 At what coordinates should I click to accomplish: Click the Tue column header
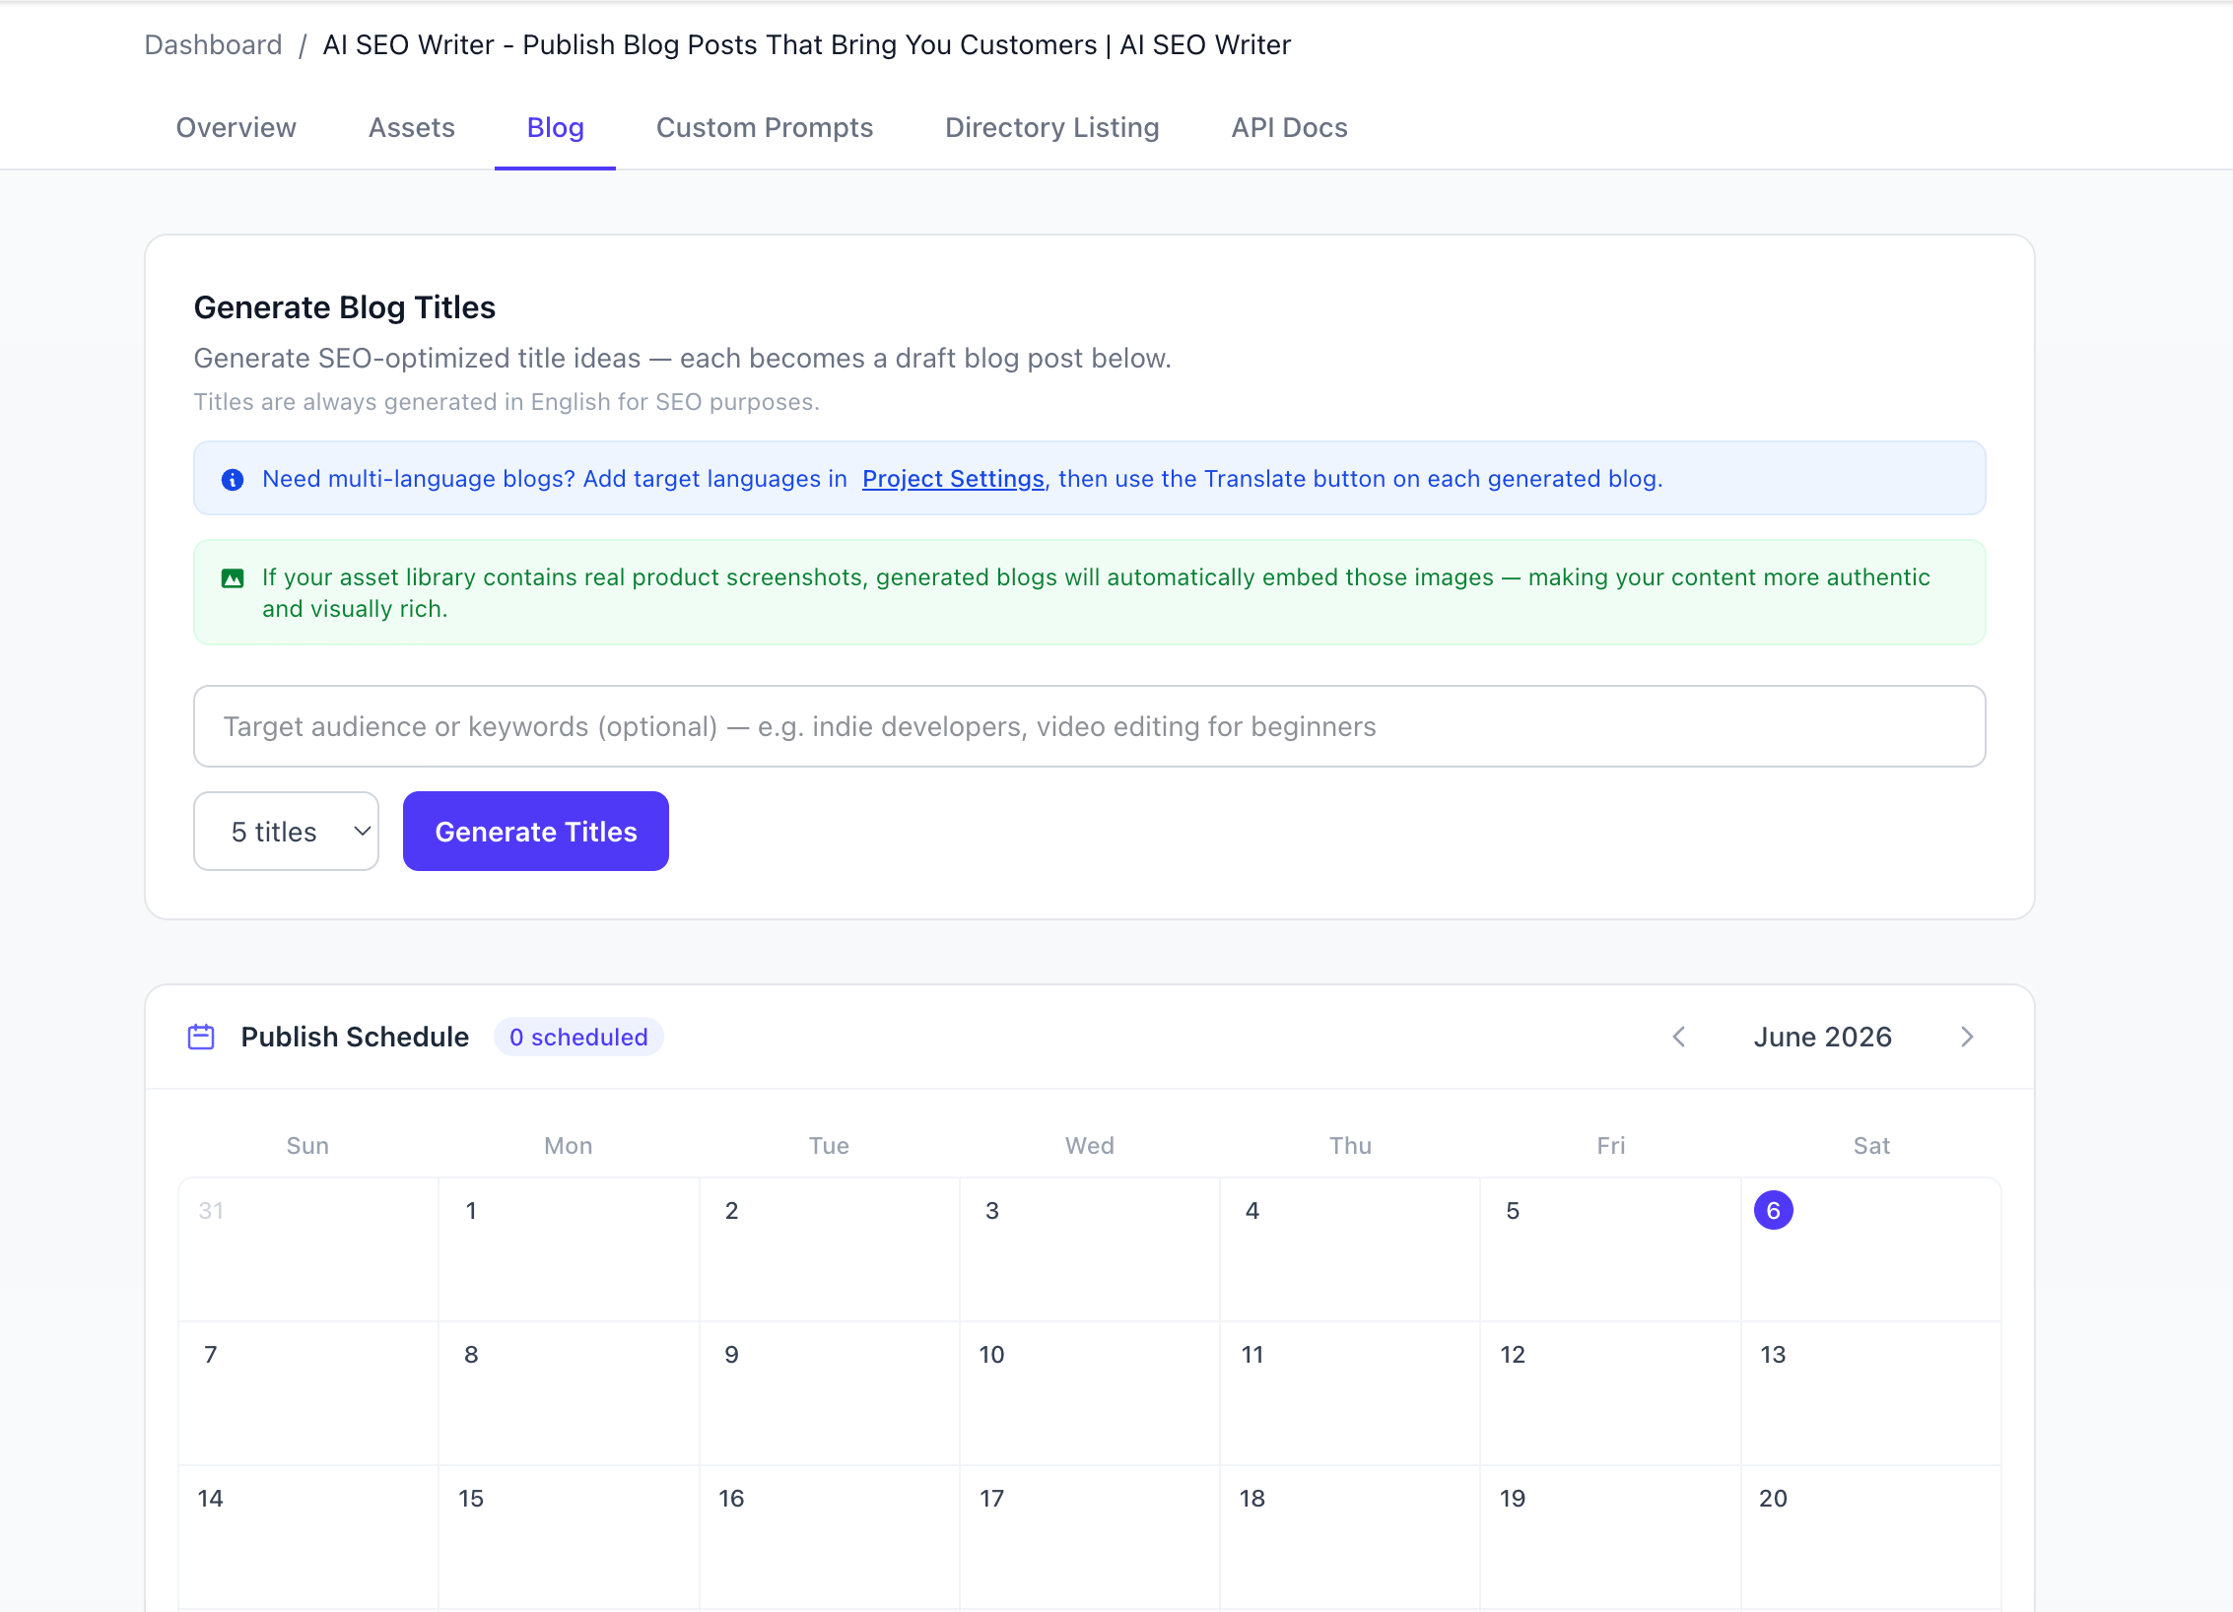coord(829,1145)
